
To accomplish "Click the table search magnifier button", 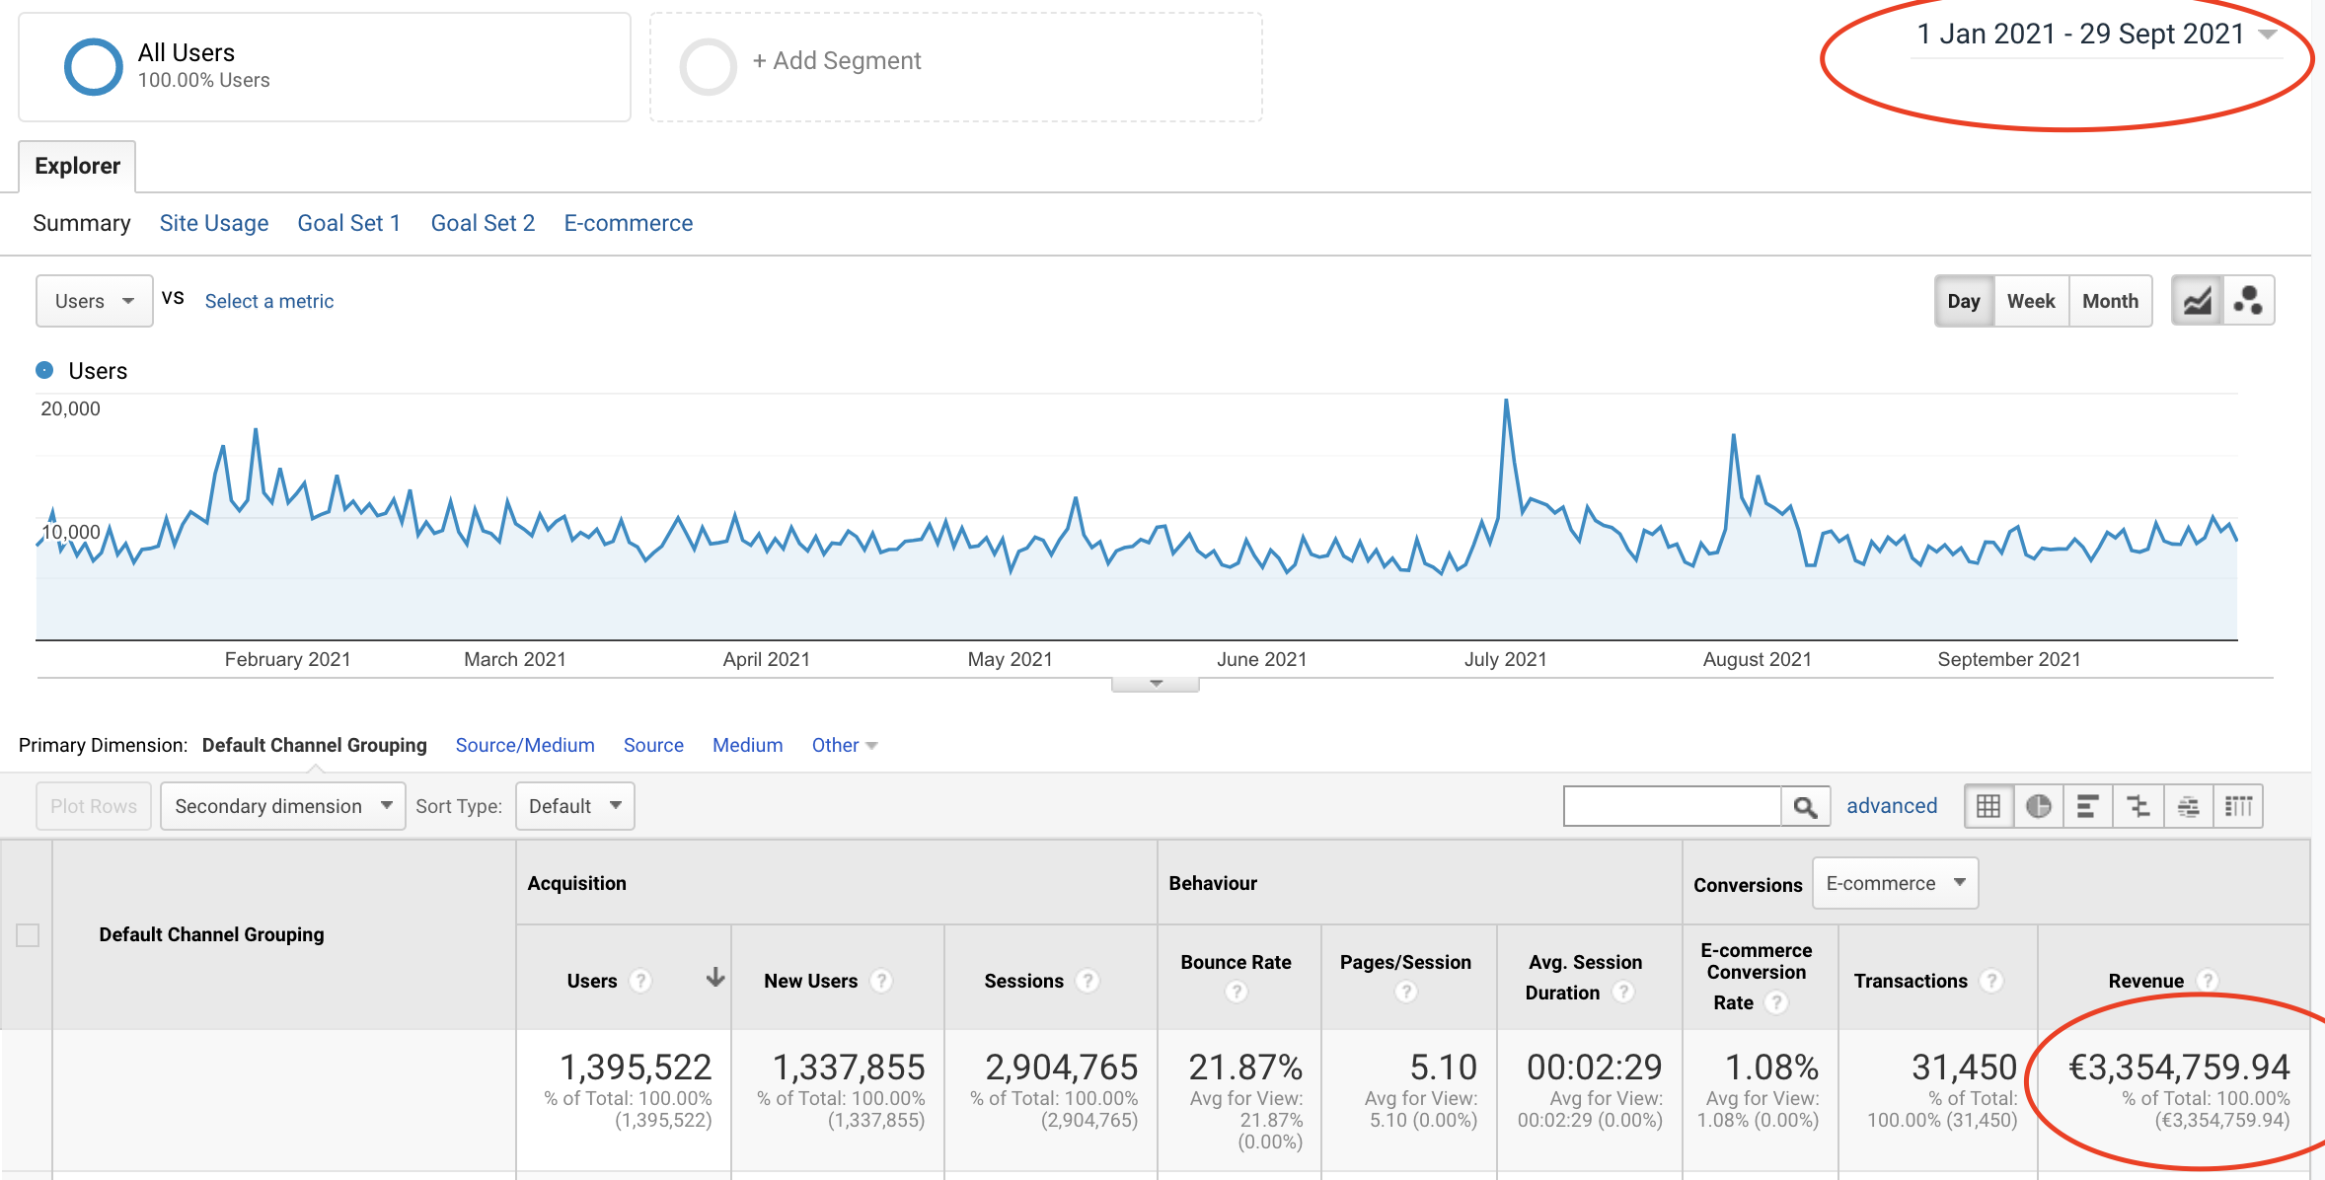I will pyautogui.click(x=1805, y=806).
